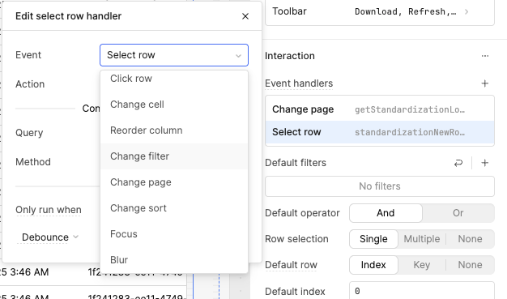The width and height of the screenshot is (507, 299).
Task: Open the Event dropdown showing Select row
Action: (174, 55)
